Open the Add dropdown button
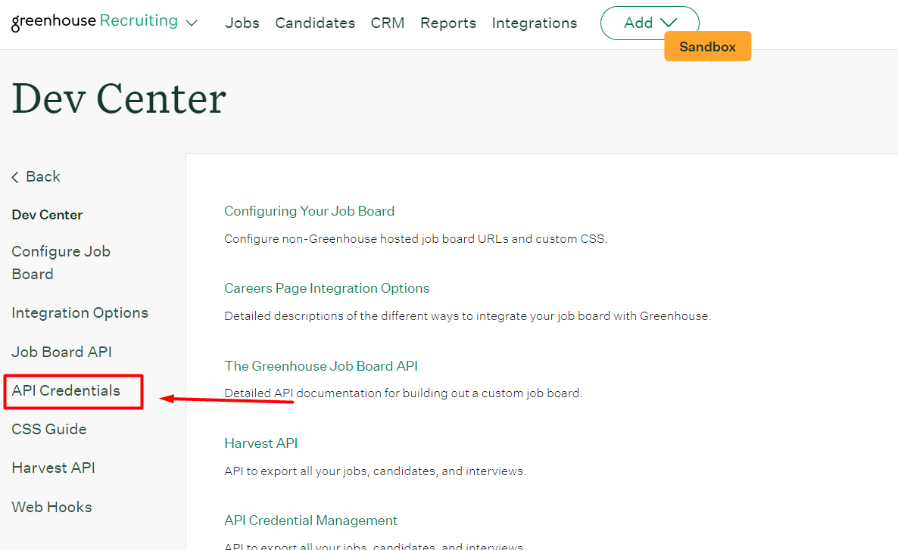 point(650,23)
